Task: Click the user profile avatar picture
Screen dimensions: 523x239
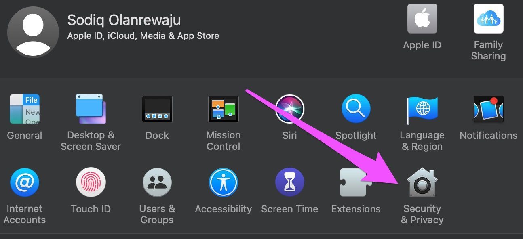Action: (x=33, y=32)
